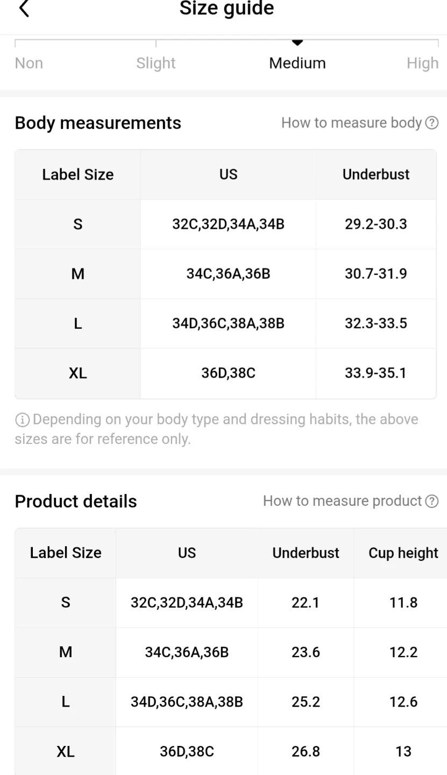
Task: Tap the M row US sizes 34C,36A,36B
Action: (228, 274)
